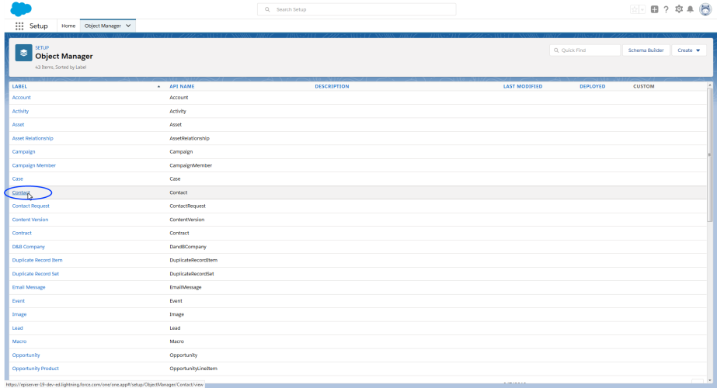The image size is (717, 388).
Task: Open the Asset object link
Action: [19, 124]
